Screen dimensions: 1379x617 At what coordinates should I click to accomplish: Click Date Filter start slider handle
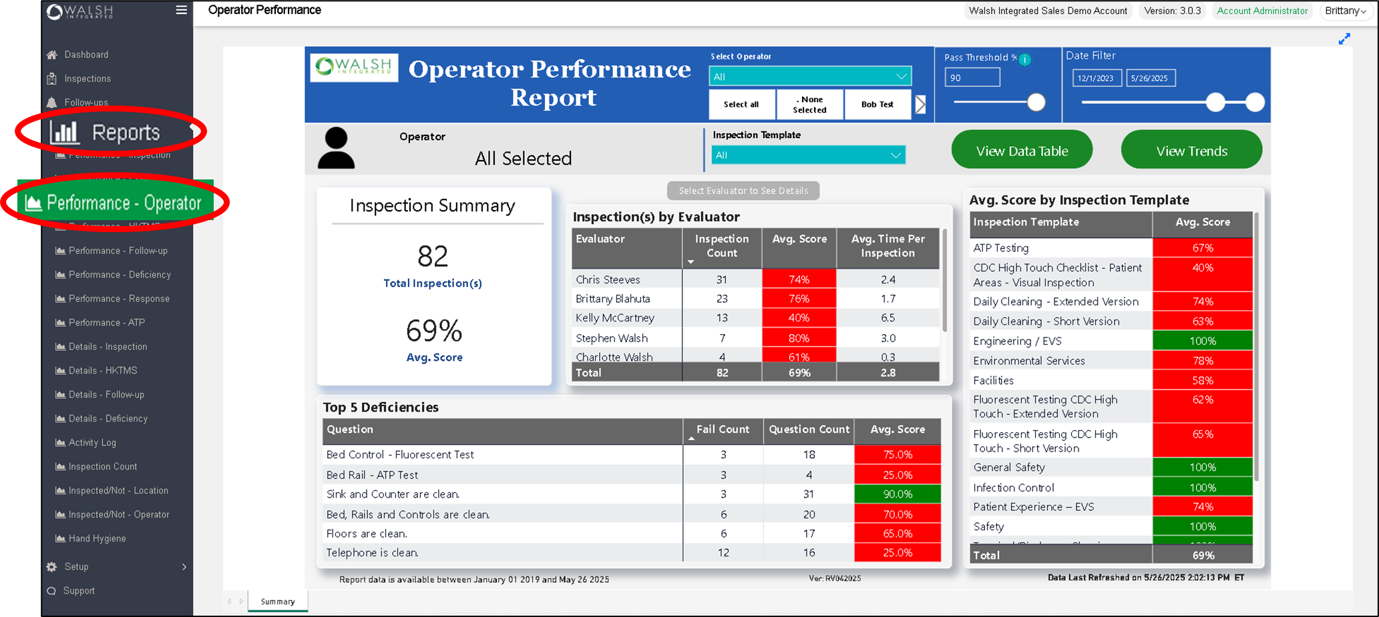click(1215, 102)
